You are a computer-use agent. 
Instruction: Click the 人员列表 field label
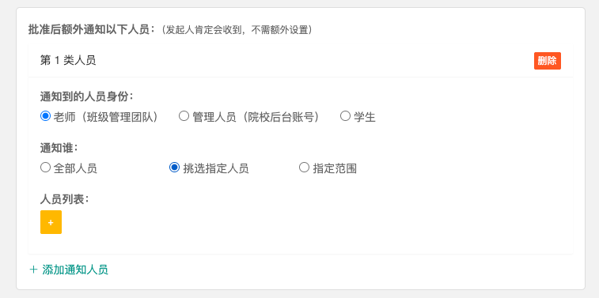click(65, 198)
